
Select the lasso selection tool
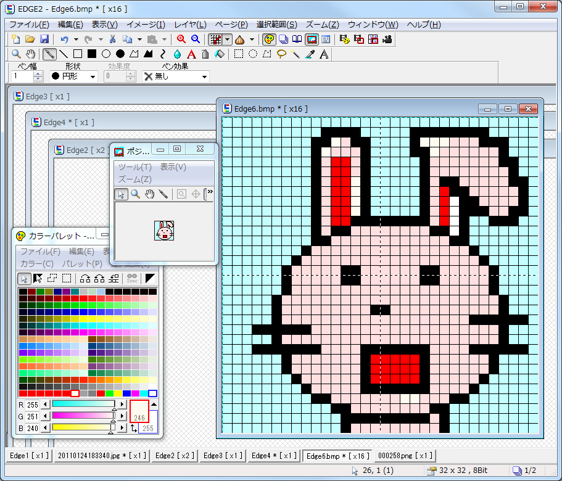281,54
